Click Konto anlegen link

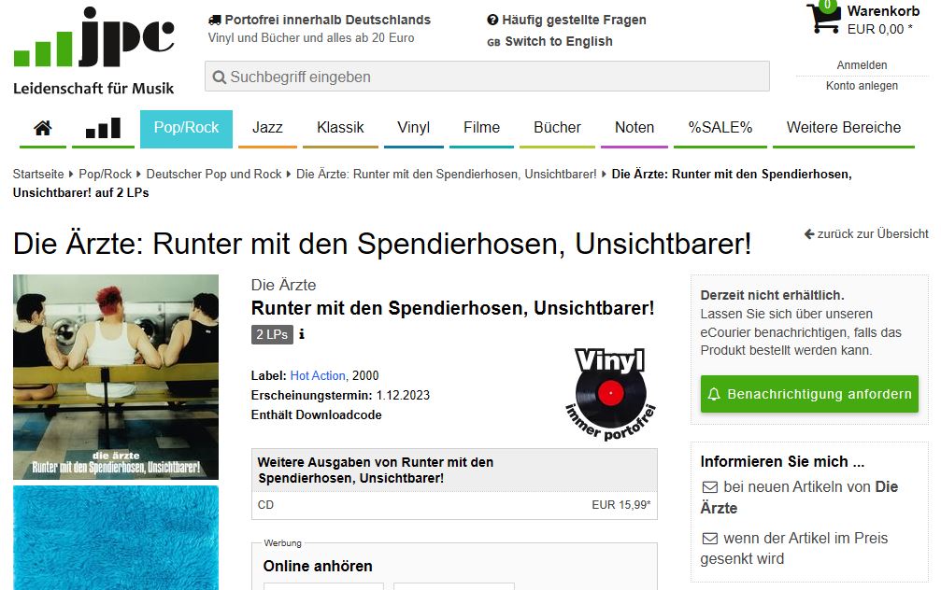coord(862,86)
